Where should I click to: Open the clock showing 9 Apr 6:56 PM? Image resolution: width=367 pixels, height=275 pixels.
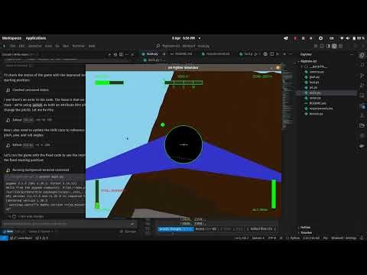(183, 38)
